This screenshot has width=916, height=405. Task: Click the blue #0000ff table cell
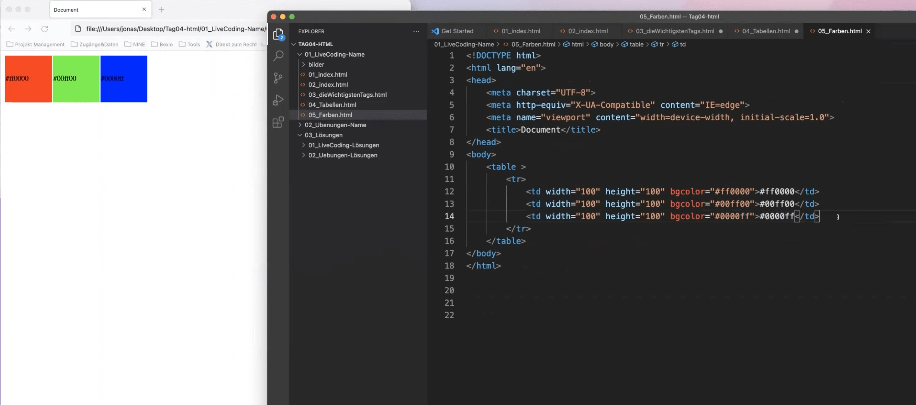[x=124, y=79]
